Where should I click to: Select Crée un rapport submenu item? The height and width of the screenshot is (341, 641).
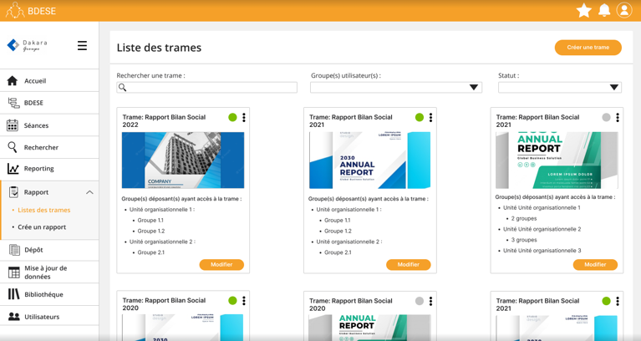tap(42, 227)
